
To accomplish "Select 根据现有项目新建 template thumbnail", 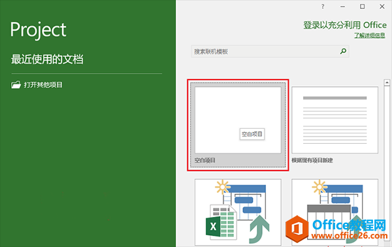I will click(x=335, y=120).
